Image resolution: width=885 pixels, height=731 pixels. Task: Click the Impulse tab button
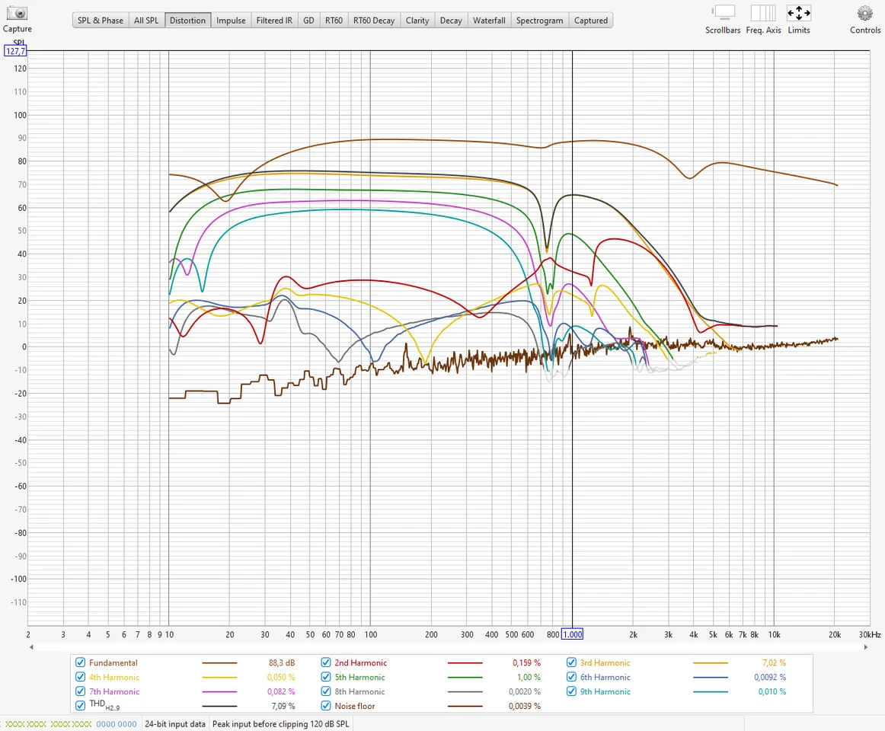(x=231, y=21)
